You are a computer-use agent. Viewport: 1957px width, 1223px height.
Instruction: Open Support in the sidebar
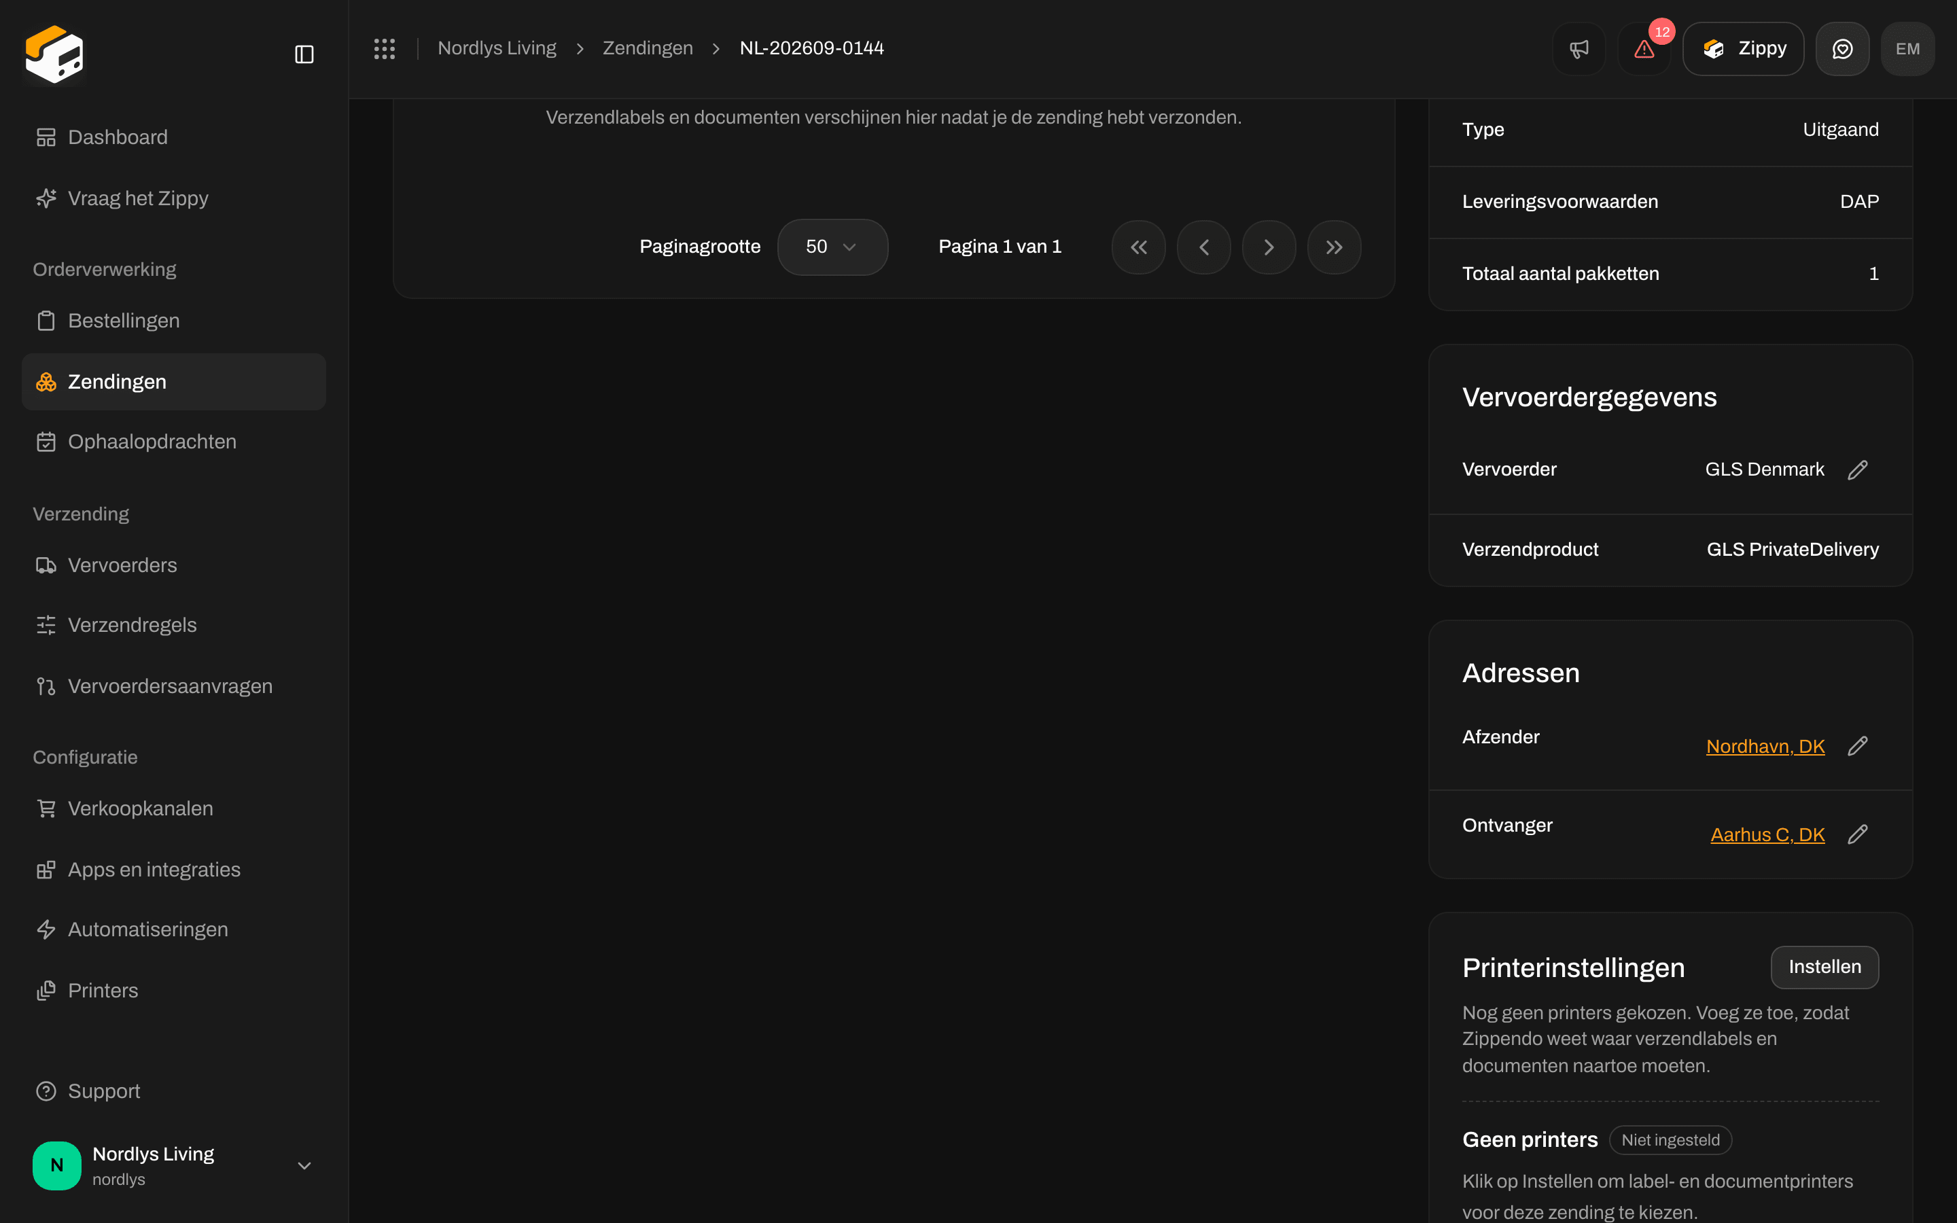click(x=174, y=1091)
